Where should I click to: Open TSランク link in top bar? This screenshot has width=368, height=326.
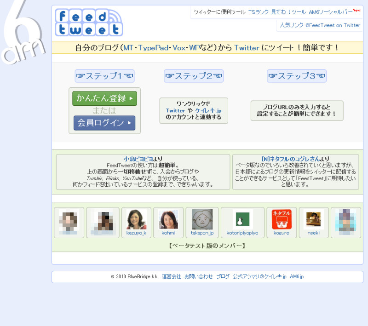(x=259, y=12)
